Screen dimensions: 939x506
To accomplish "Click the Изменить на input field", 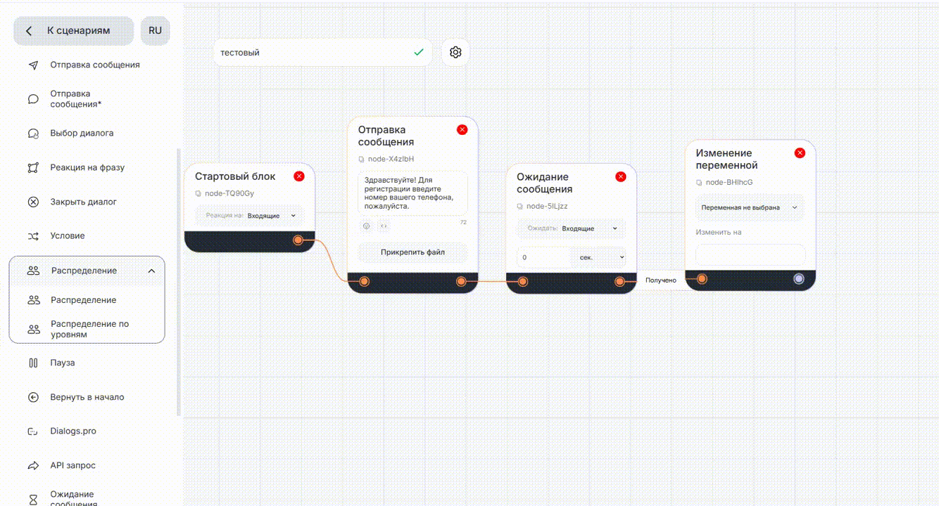I will pyautogui.click(x=750, y=254).
